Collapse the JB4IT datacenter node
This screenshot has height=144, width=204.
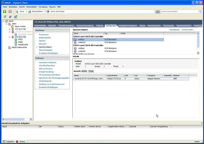[x=7, y=24]
